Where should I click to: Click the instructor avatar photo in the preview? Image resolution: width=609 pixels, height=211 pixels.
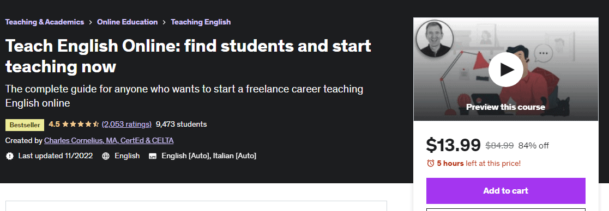(x=435, y=39)
